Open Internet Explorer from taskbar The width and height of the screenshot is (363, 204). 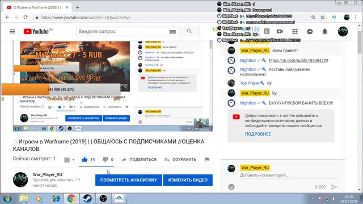pyautogui.click(x=56, y=199)
